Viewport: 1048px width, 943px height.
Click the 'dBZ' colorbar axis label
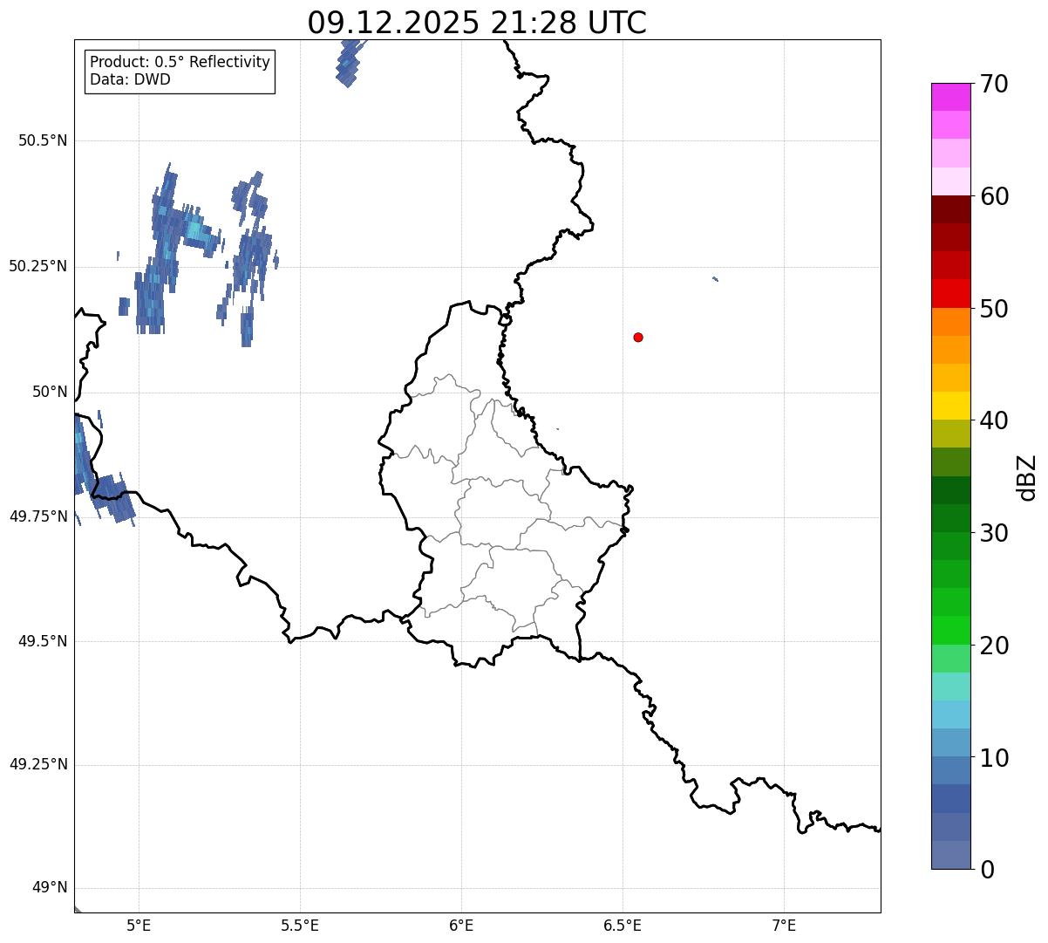[x=1027, y=477]
